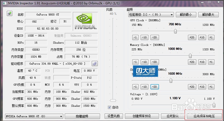224x121 pixels.
Task: Increase GPU Clock by 10 MHz
Action: 202,37
